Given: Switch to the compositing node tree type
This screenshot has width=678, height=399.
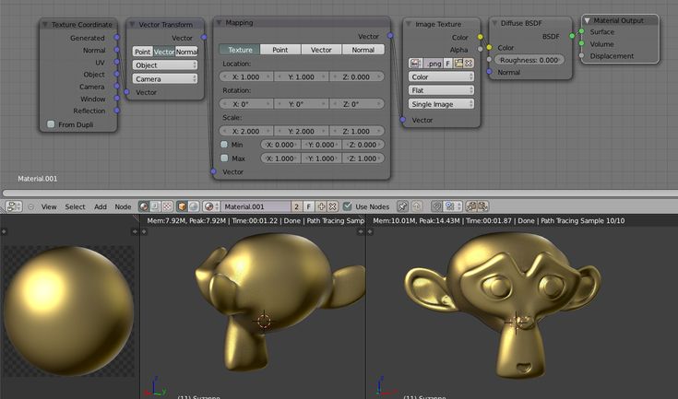Looking at the screenshot, I should click(x=155, y=206).
